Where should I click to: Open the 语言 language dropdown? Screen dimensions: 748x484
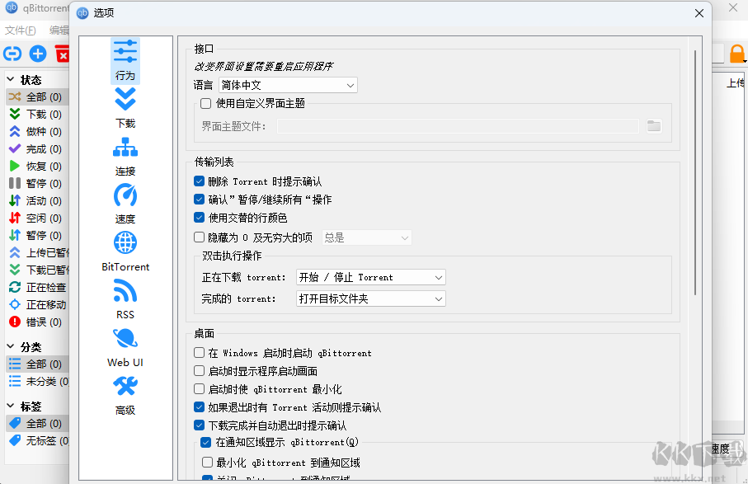(288, 86)
